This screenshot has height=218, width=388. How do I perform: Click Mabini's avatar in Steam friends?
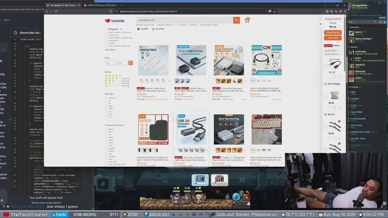(351, 33)
